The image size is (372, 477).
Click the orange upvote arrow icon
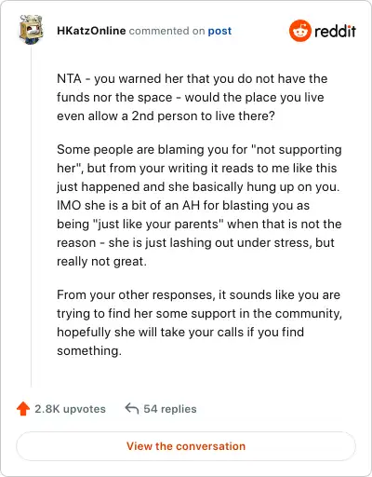pos(23,409)
